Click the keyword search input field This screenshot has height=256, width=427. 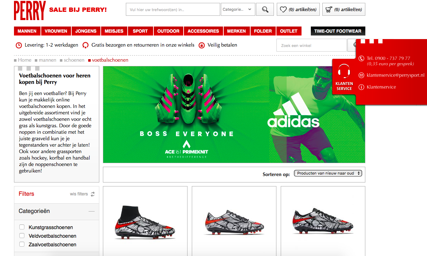pyautogui.click(x=173, y=10)
